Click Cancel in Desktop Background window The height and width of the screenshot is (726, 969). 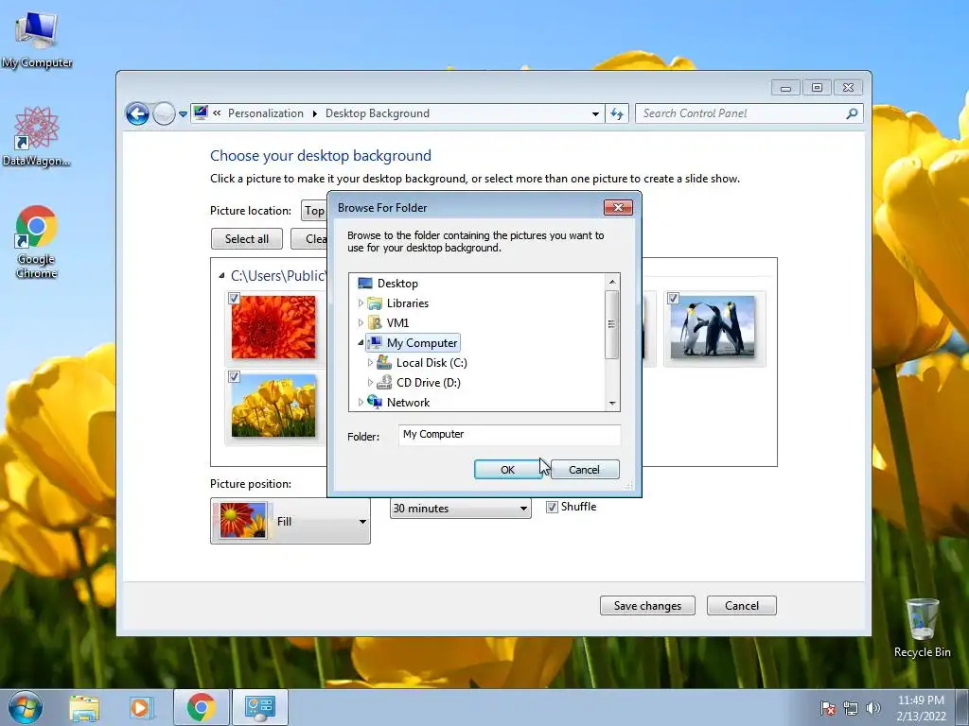pos(742,606)
